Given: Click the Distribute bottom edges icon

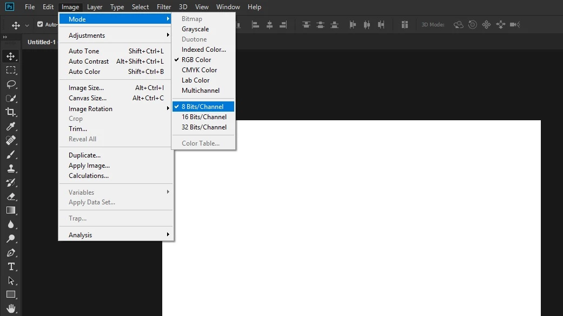Looking at the screenshot, I should point(334,25).
